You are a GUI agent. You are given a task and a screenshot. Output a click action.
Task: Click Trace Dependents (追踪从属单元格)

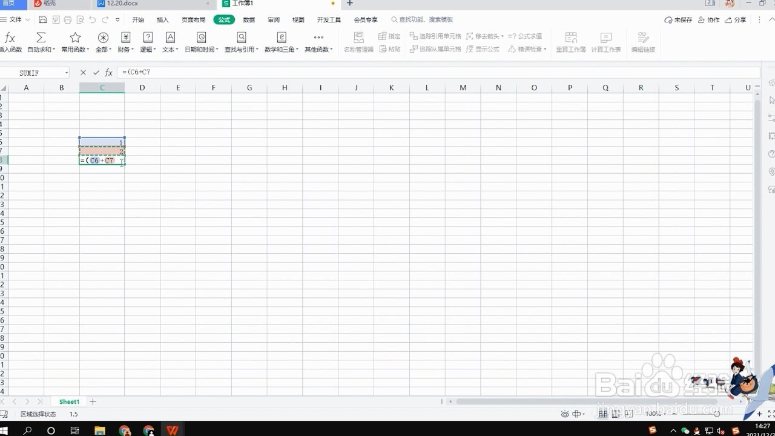coord(435,49)
